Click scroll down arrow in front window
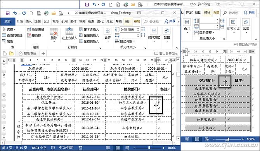 (178, 138)
